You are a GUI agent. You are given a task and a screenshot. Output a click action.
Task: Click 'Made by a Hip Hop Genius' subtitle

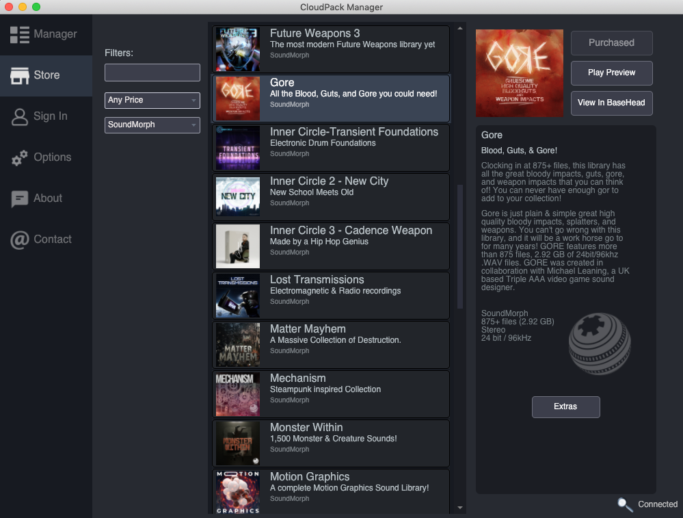pyautogui.click(x=319, y=242)
